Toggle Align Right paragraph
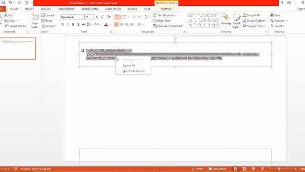The height and width of the screenshot is (172, 305). (x=127, y=24)
